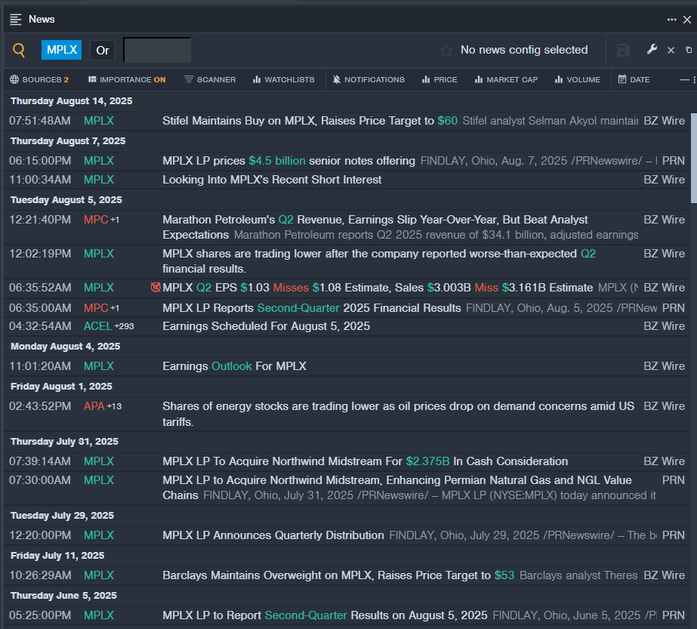The height and width of the screenshot is (629, 697).
Task: Open the 'Earnings Outlook For MPLX' headline
Action: [x=234, y=366]
